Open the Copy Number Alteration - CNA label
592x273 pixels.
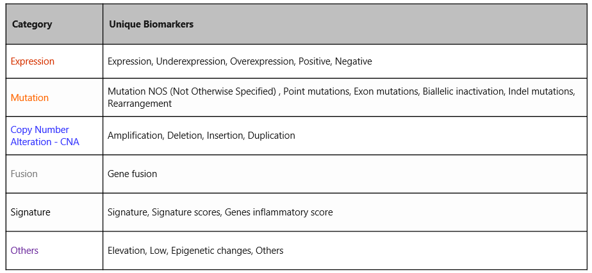point(44,136)
